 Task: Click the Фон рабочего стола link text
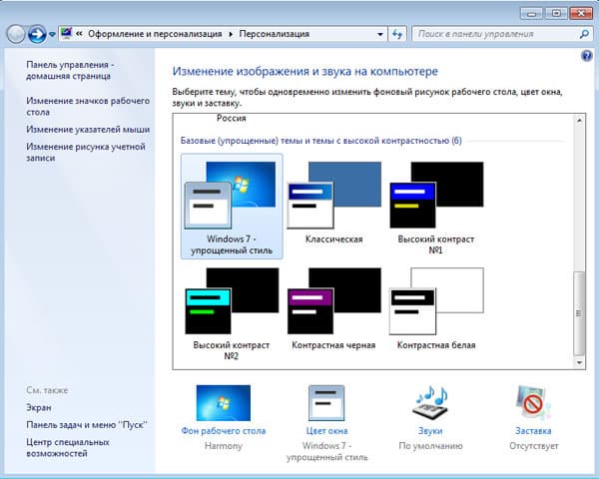pos(224,431)
